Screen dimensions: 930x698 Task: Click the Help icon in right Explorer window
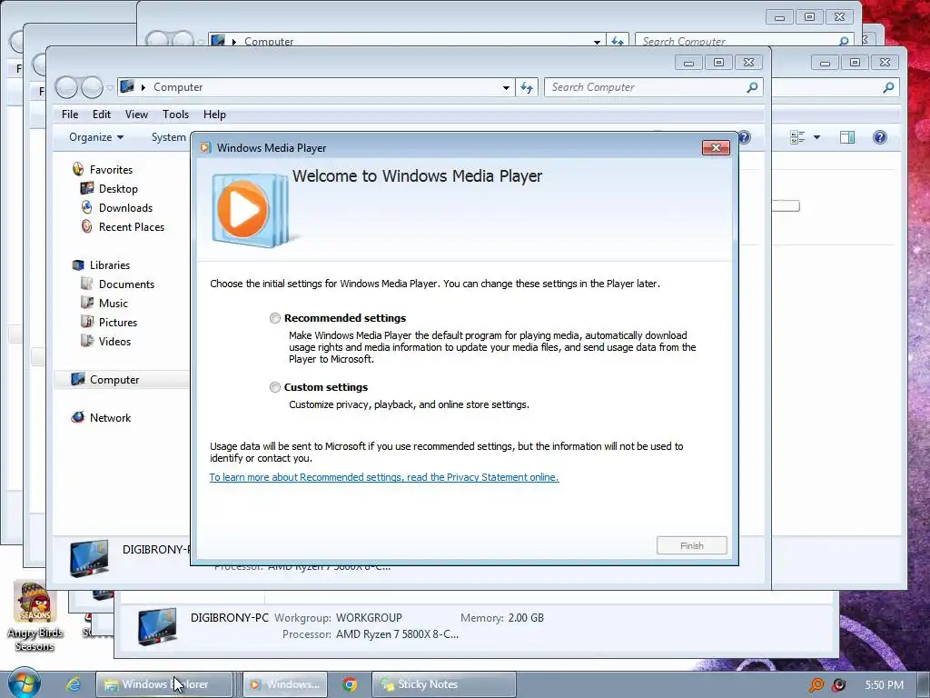tap(879, 138)
